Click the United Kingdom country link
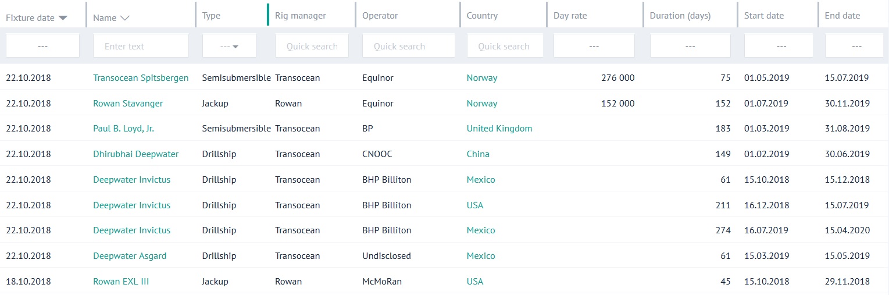The height and width of the screenshot is (295, 889). click(499, 129)
